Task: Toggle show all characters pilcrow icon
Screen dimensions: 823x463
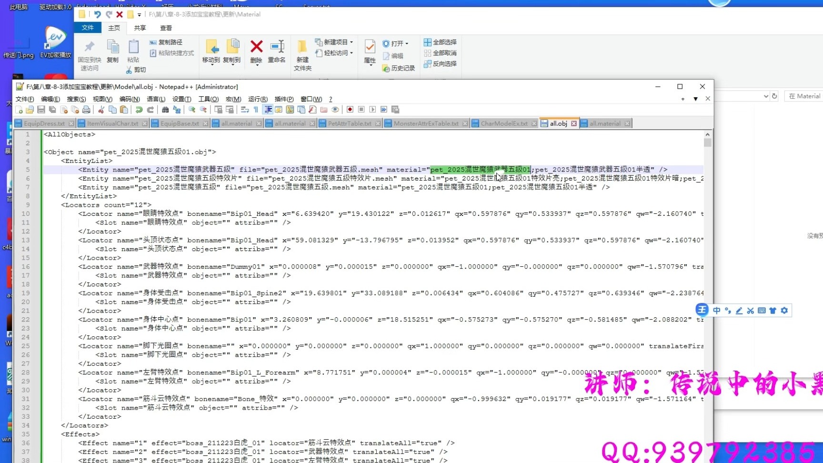Action: tap(256, 110)
